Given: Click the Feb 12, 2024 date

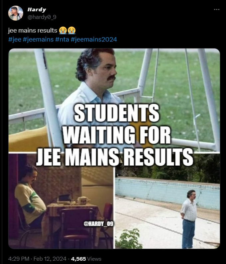Looking at the screenshot, I should point(50,259).
